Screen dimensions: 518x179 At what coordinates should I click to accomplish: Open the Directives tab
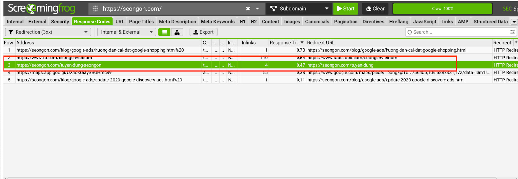click(x=373, y=22)
